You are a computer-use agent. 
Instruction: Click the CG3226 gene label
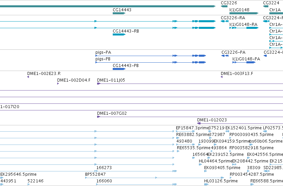tap(229, 3)
